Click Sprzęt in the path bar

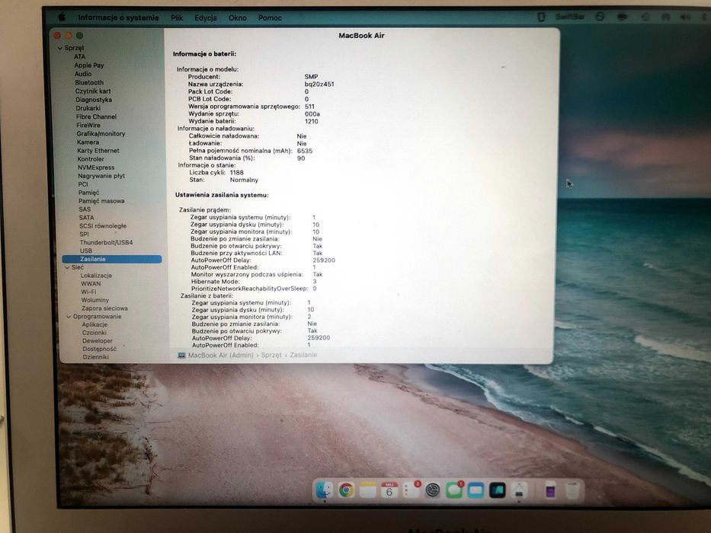click(x=271, y=356)
